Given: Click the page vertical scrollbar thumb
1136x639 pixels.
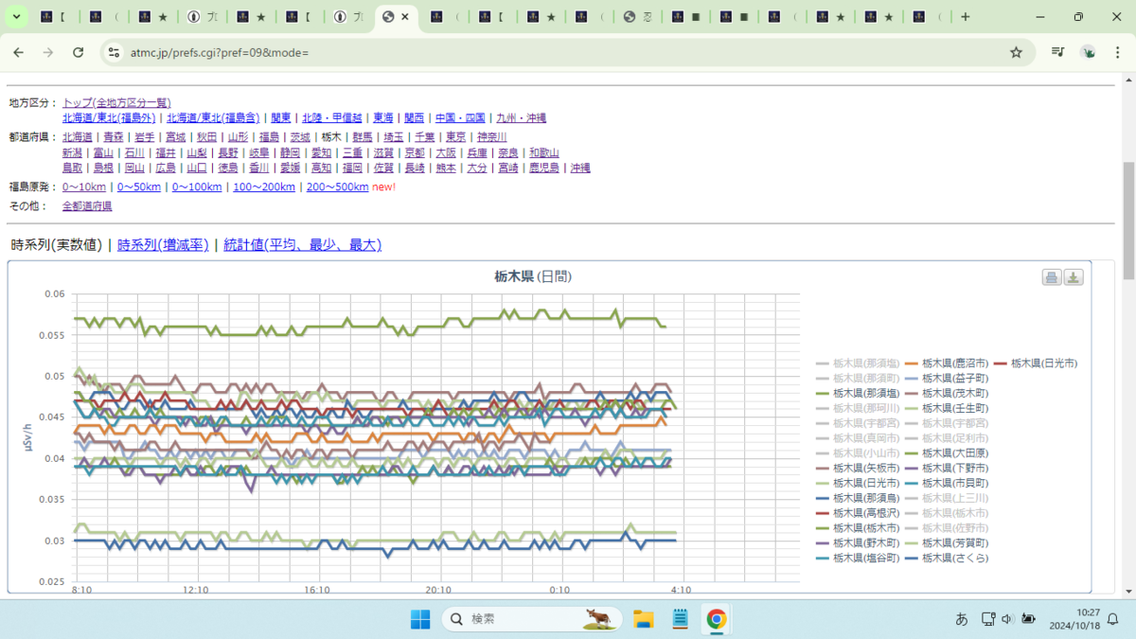Looking at the screenshot, I should click(1127, 220).
